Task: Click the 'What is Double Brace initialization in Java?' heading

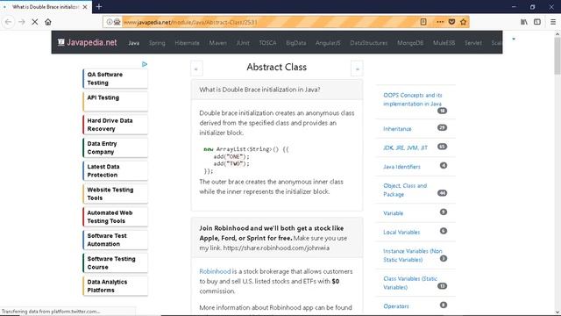Action: pos(259,90)
